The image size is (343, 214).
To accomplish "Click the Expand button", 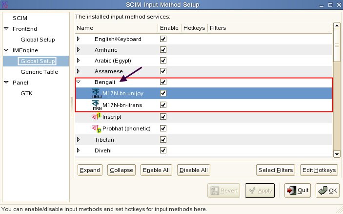I will [x=90, y=170].
